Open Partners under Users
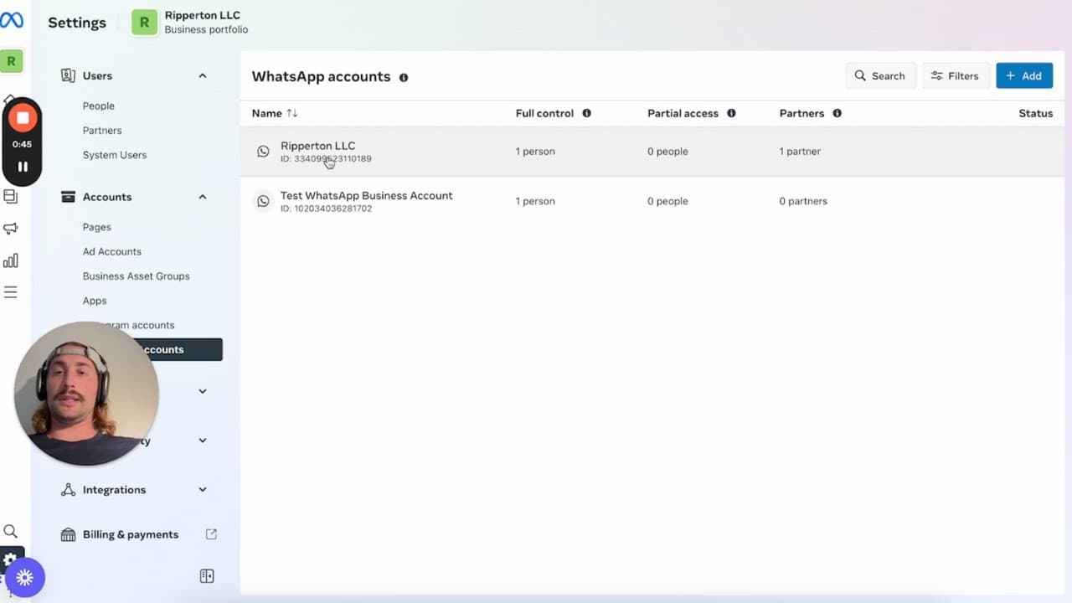Screen dimensions: 1072x603 (x=102, y=131)
